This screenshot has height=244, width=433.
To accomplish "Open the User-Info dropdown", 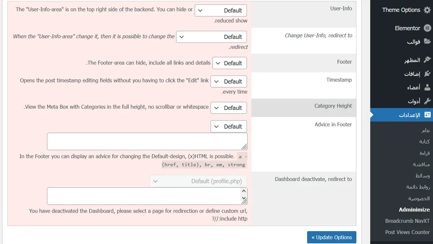I will tap(221, 11).
